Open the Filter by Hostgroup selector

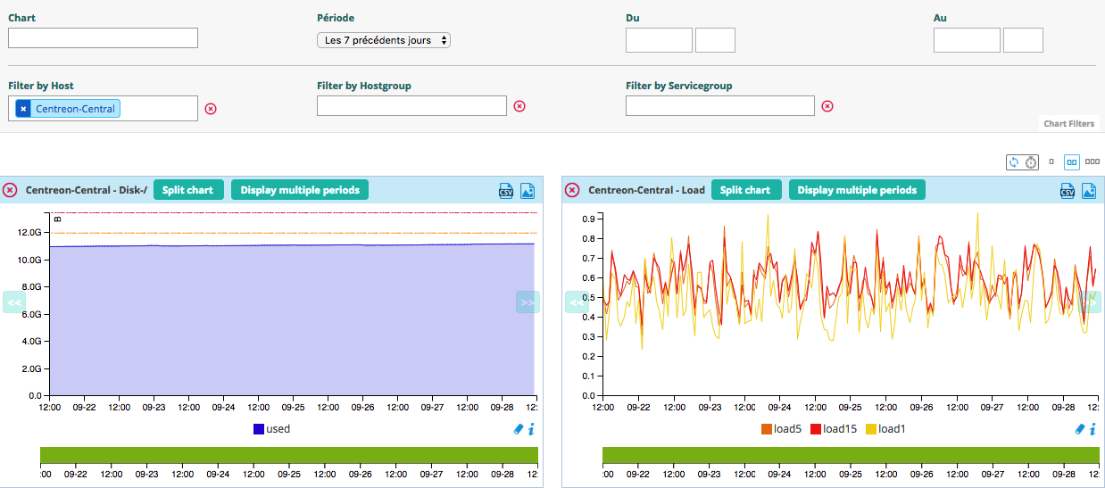[x=411, y=106]
